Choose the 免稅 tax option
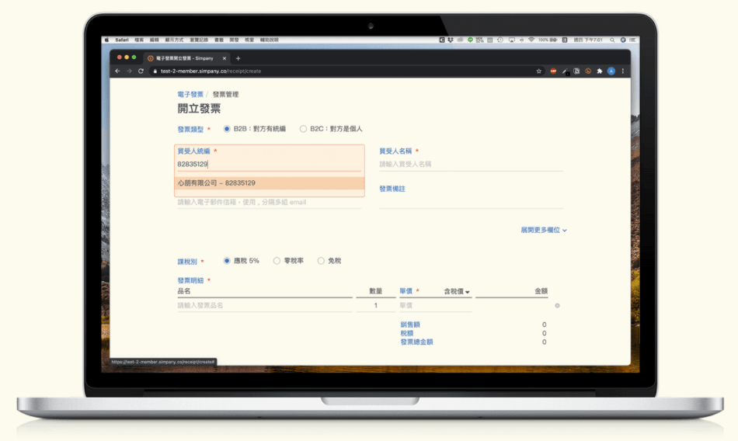Image resolution: width=738 pixels, height=441 pixels. [x=321, y=261]
